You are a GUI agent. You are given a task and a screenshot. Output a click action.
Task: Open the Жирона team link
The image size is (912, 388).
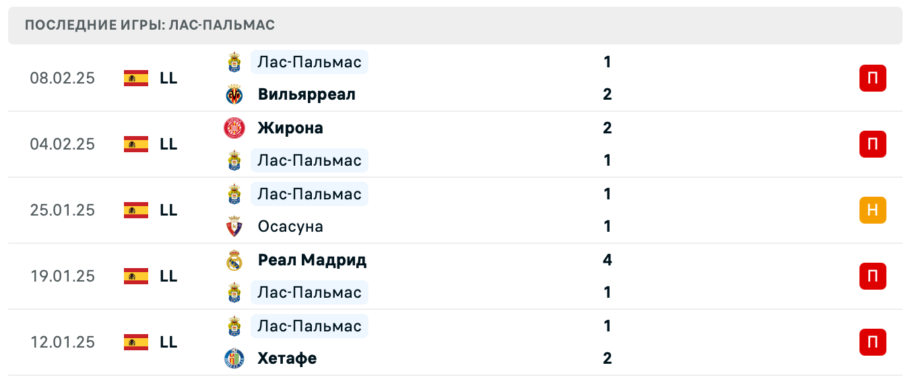point(290,128)
